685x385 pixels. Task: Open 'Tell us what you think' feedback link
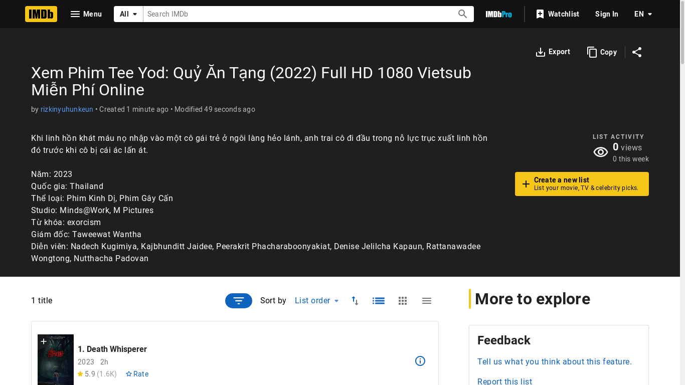[555, 362]
